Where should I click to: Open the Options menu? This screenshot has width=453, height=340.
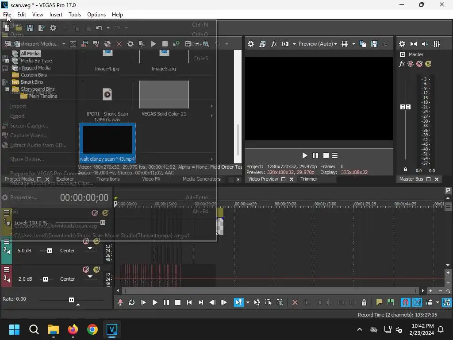click(96, 15)
